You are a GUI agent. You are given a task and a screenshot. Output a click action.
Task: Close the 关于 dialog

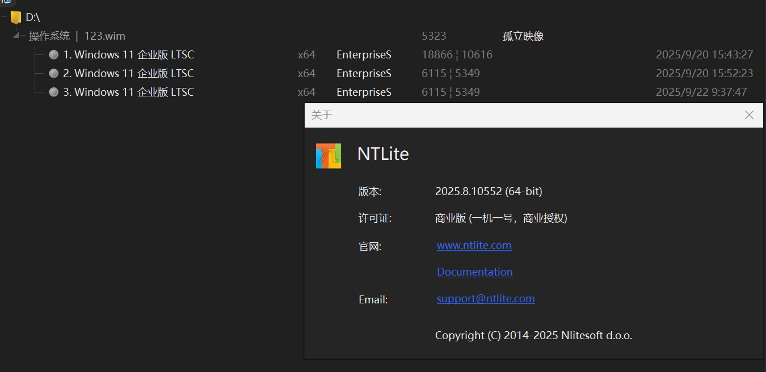[749, 115]
